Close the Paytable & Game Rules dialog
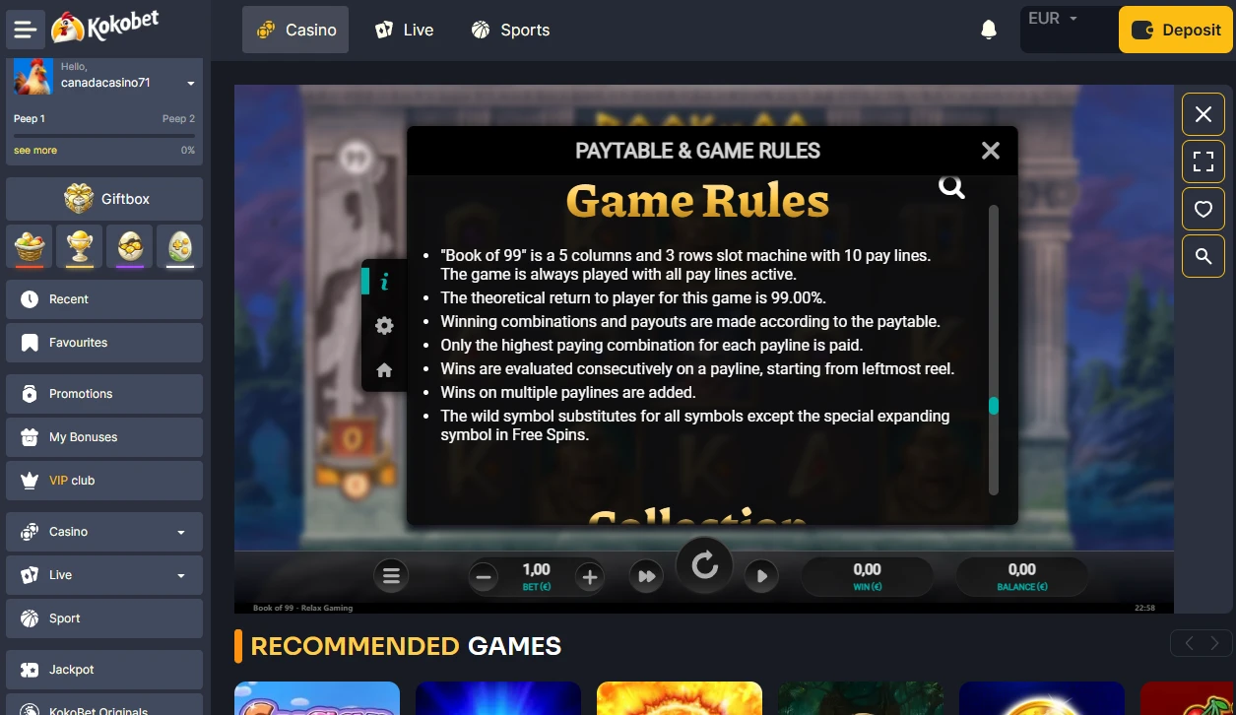1236x715 pixels. [x=991, y=151]
